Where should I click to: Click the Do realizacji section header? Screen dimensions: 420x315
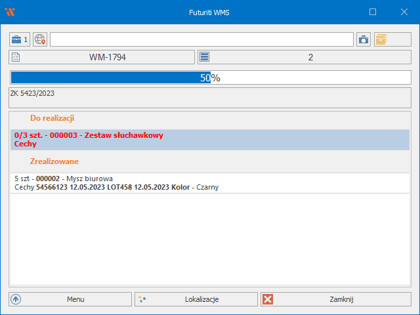coord(52,118)
